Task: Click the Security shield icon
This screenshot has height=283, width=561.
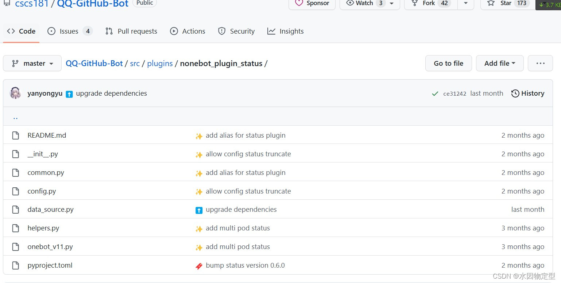Action: pos(222,31)
